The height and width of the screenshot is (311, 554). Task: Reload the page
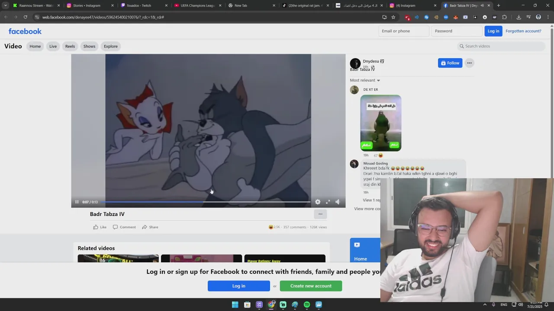click(26, 17)
